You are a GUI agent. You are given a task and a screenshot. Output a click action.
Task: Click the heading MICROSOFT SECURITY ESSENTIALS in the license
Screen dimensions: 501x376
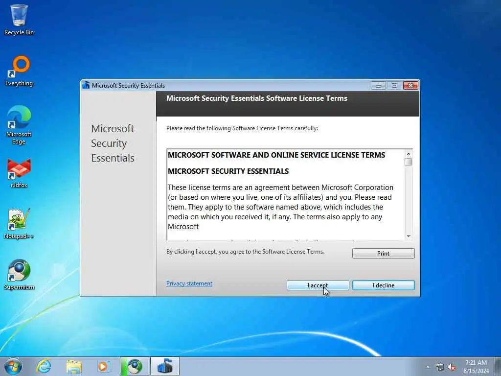228,171
